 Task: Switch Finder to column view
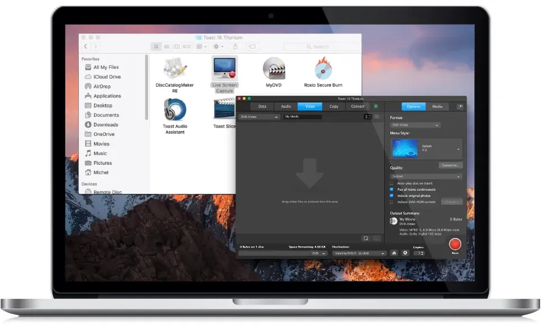tap(176, 46)
